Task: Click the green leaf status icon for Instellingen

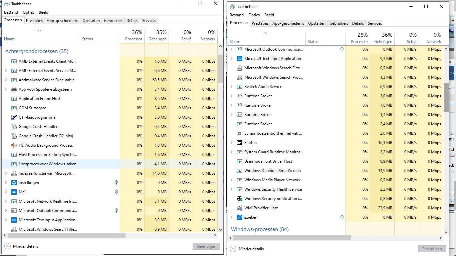Action: 116,183
